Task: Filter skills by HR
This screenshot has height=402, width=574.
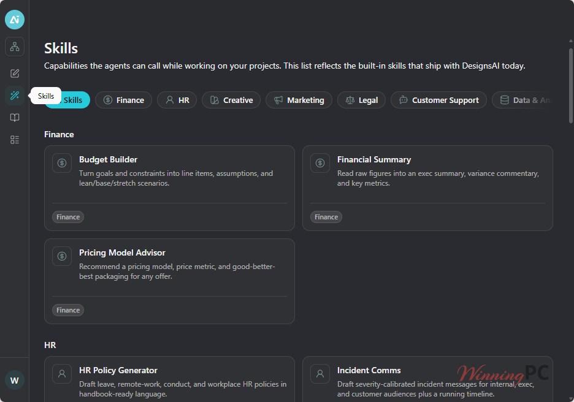Action: tap(177, 100)
